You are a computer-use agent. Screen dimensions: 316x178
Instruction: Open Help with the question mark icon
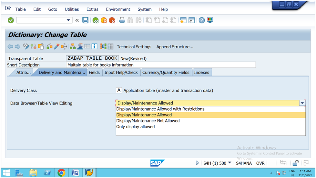201,20
